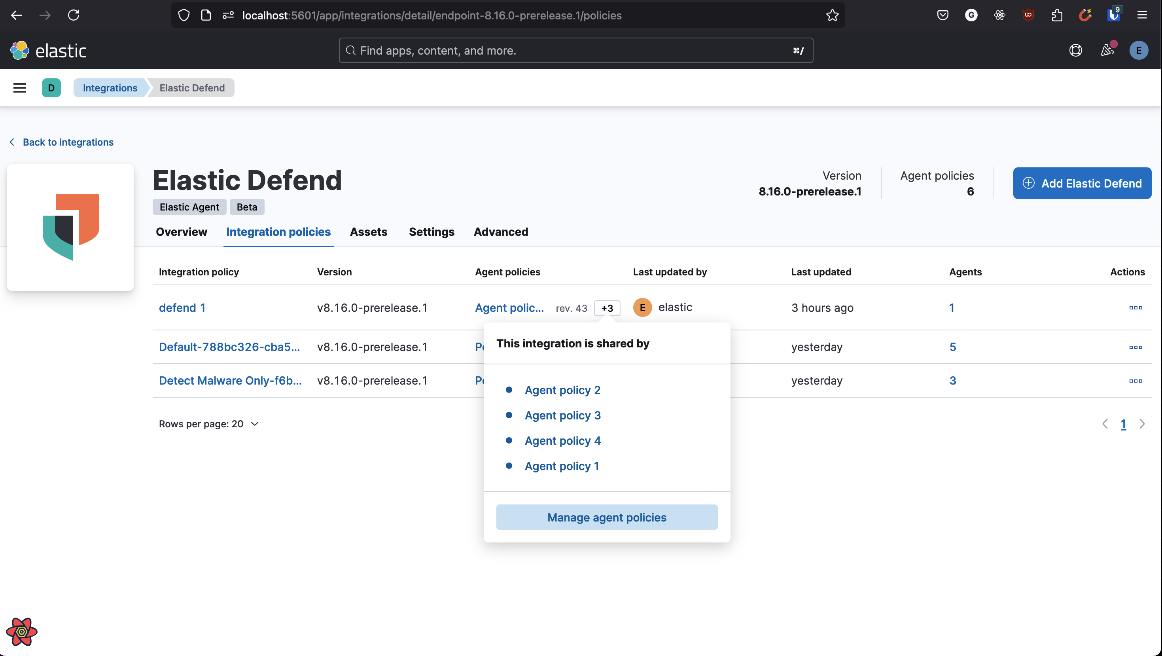Click the browser forward arrow
This screenshot has height=656, width=1162.
pyautogui.click(x=45, y=15)
